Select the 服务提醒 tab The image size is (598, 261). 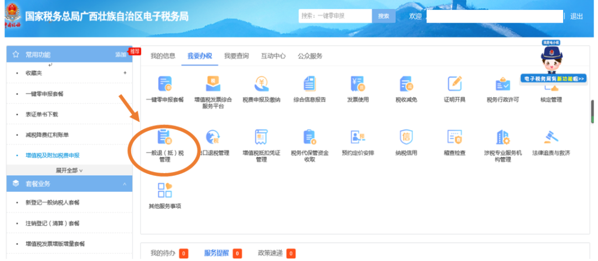(216, 253)
